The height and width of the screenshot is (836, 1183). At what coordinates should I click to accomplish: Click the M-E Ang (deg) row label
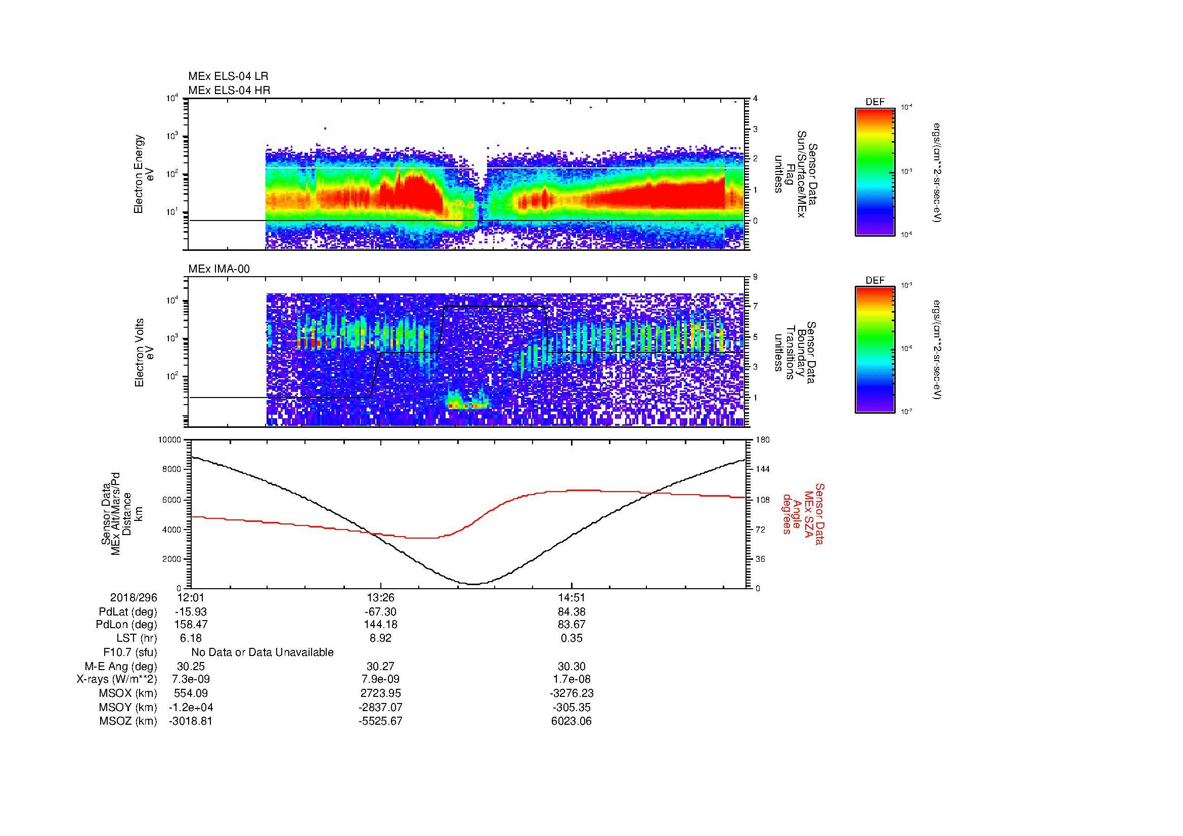[x=121, y=666]
